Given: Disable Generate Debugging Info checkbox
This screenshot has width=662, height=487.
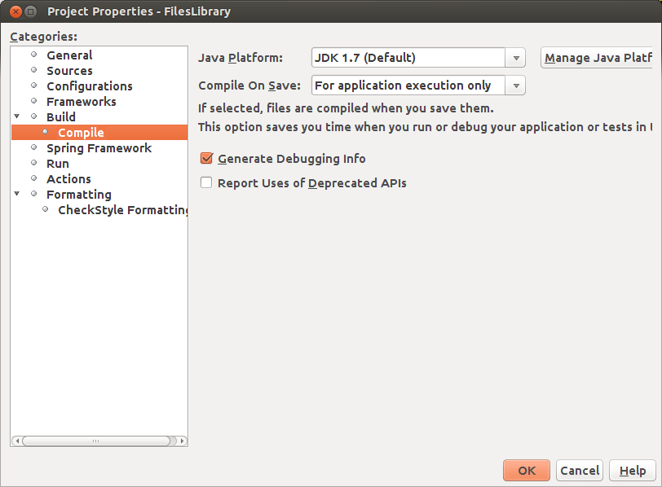Looking at the screenshot, I should pos(206,159).
